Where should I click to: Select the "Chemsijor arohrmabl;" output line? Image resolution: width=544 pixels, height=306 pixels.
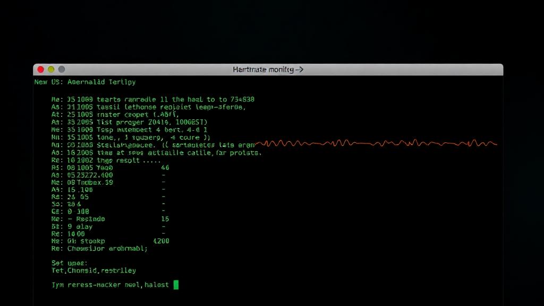point(100,248)
